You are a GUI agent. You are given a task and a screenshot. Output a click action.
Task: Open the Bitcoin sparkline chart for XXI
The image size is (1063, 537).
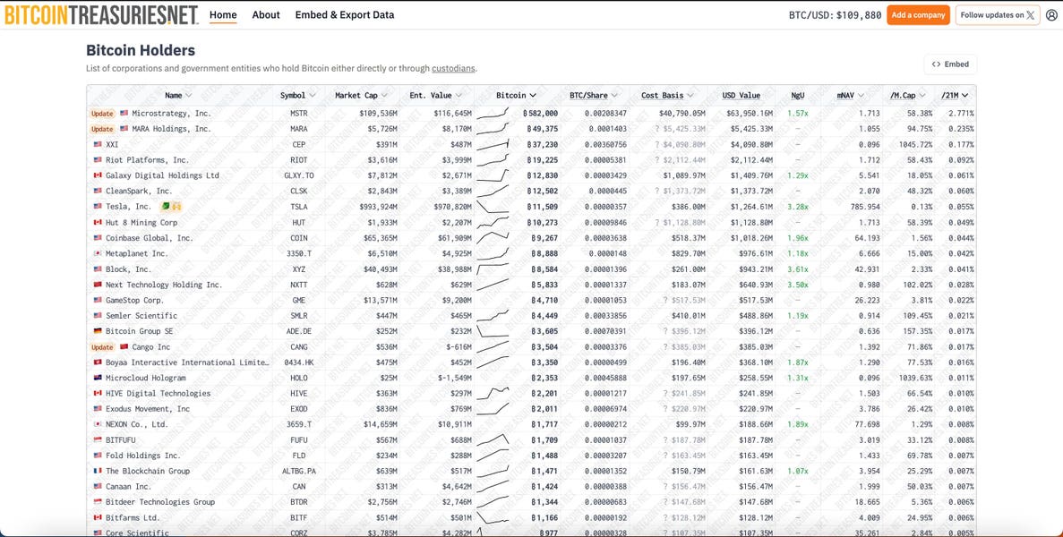coord(493,144)
